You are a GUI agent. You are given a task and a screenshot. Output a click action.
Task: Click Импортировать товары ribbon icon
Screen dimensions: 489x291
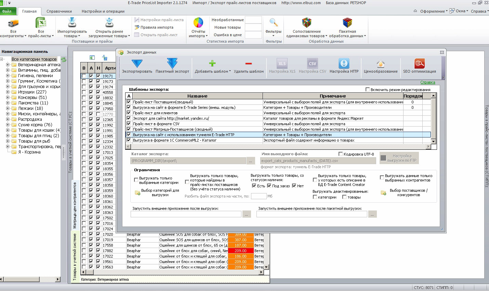72,23
